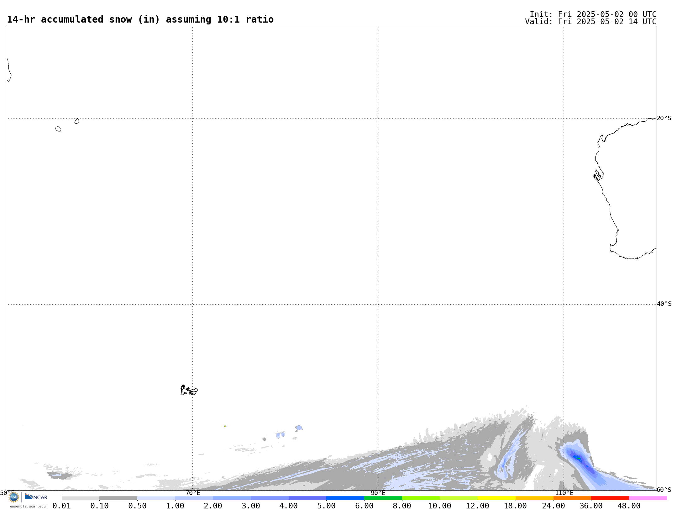The width and height of the screenshot is (677, 510).
Task: Select the orange 24.00 legend swatch
Action: pyautogui.click(x=572, y=498)
